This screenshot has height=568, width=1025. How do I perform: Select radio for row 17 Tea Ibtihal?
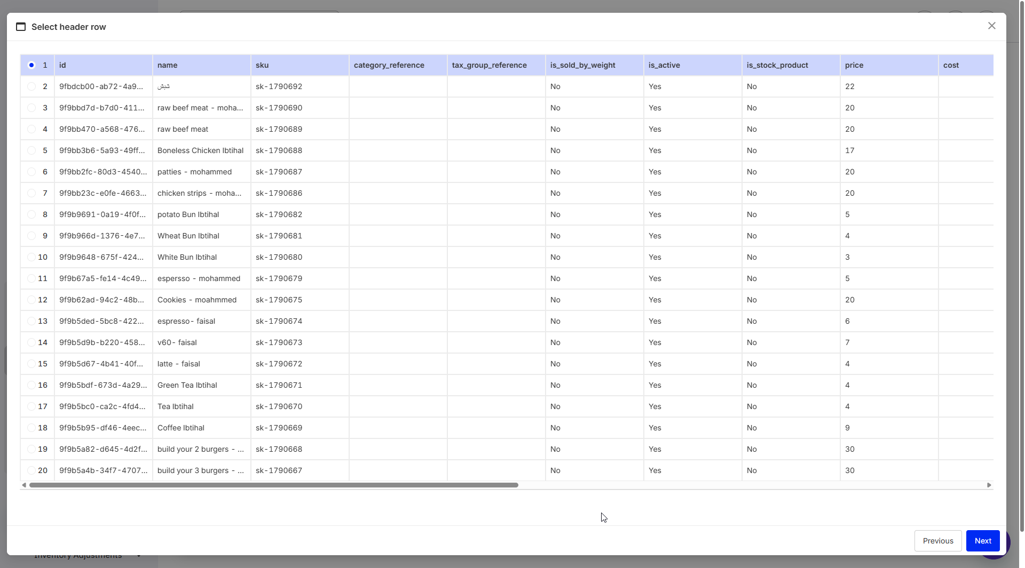click(x=31, y=406)
